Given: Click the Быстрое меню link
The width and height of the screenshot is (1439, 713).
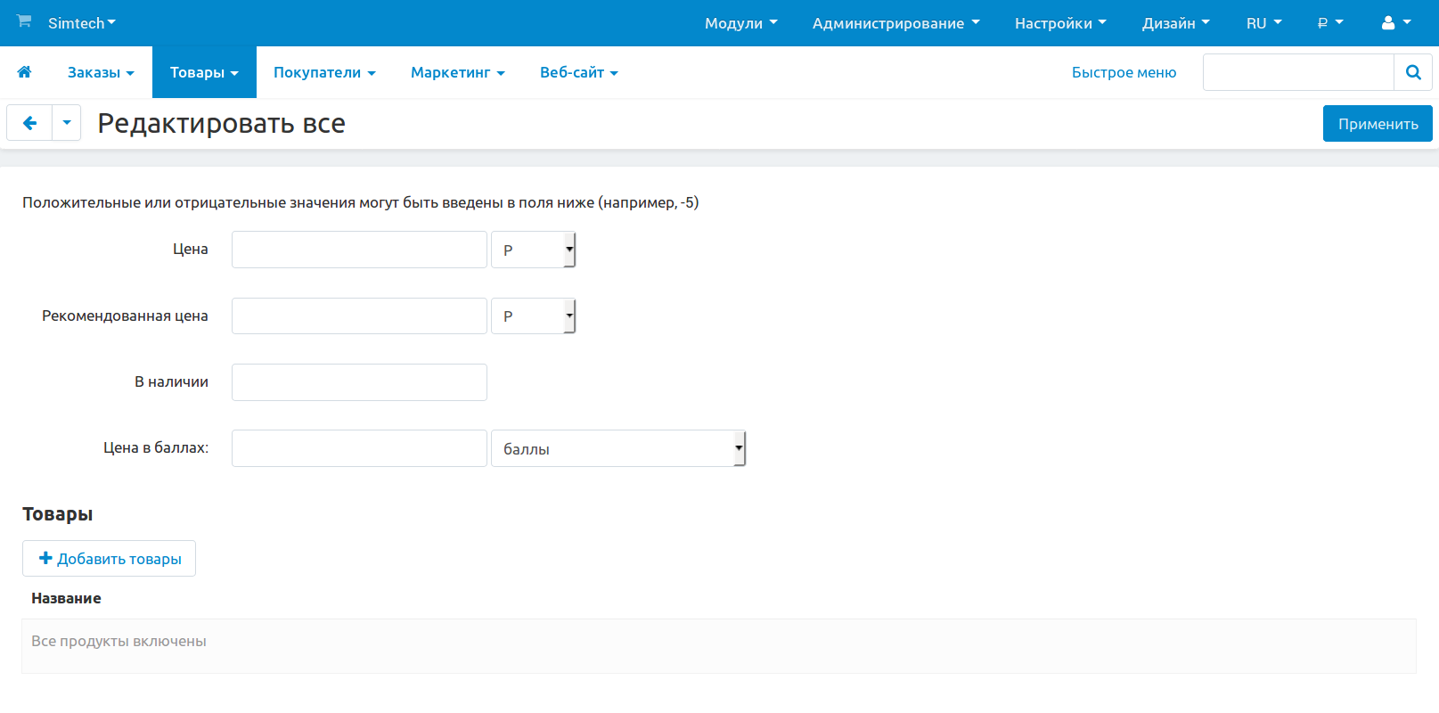Looking at the screenshot, I should tap(1124, 72).
